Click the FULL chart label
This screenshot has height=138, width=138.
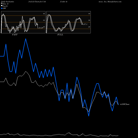pos(60,35)
